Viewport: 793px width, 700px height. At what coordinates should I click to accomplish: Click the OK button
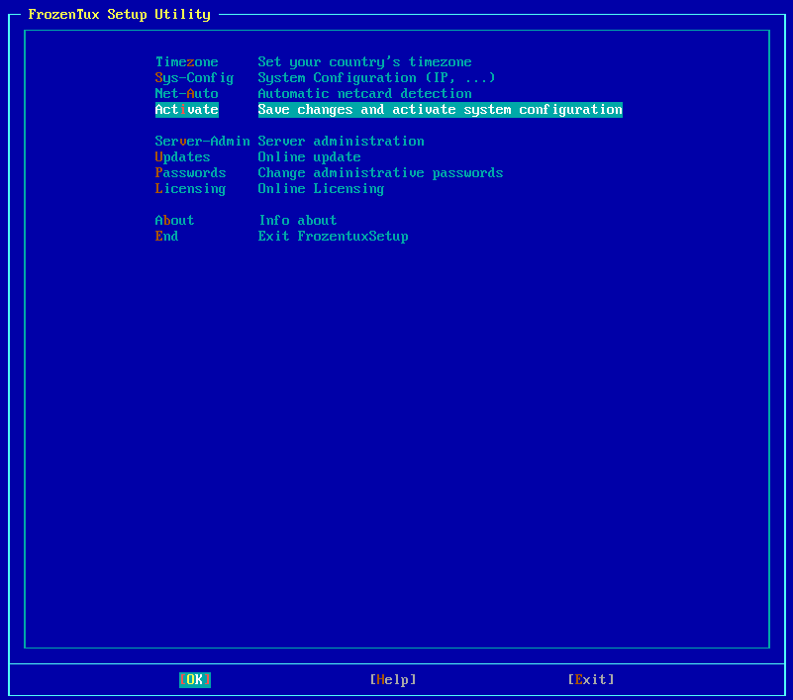click(195, 680)
